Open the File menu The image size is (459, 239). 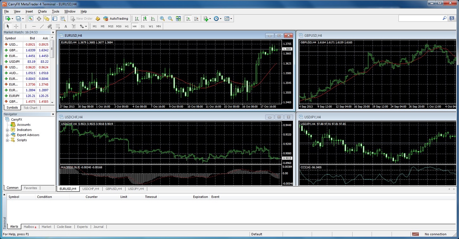pos(6,11)
